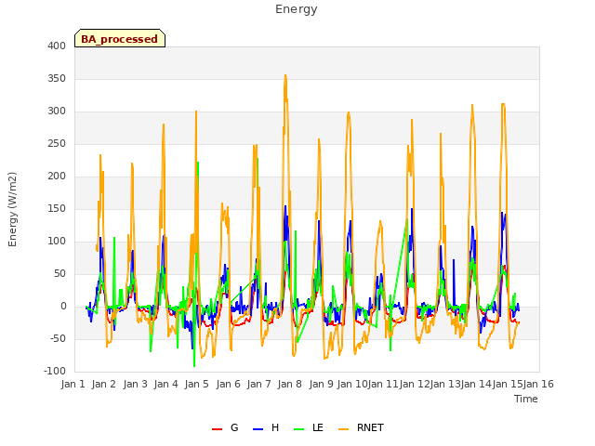The image size is (595, 446).
Task: Click the green LE spike peak near Jan 5
Action: [198, 163]
